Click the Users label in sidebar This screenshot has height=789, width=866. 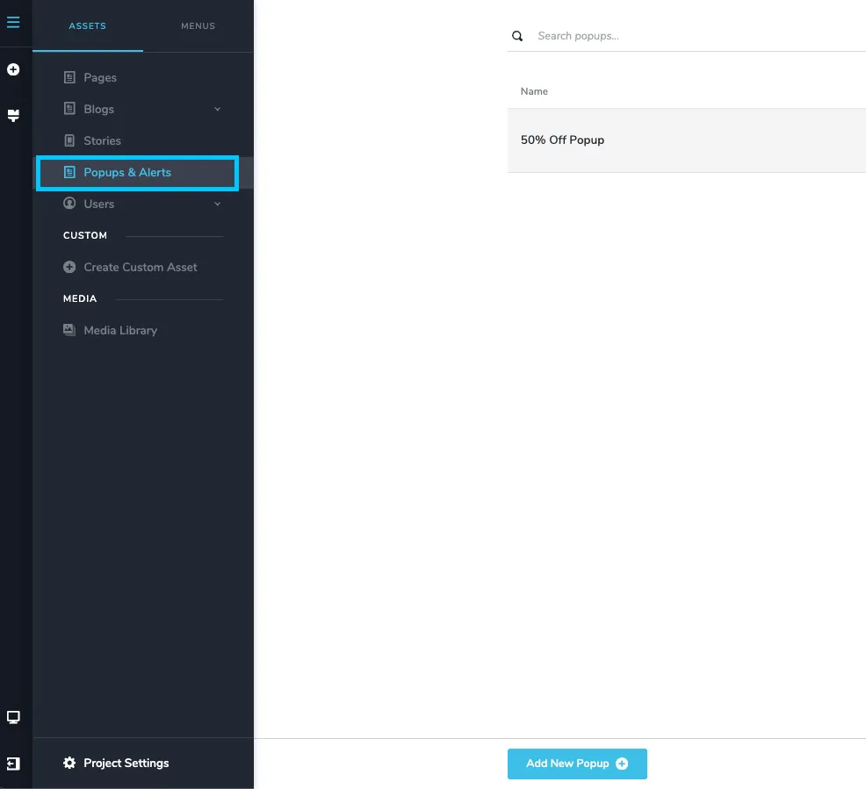[99, 204]
